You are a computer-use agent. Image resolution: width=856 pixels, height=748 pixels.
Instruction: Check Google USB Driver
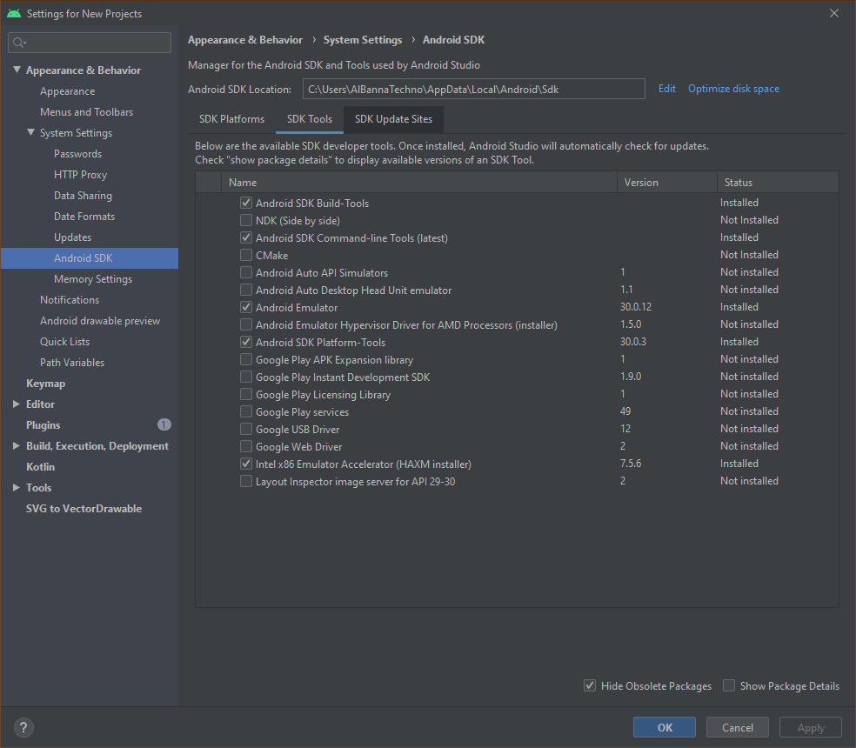[246, 429]
